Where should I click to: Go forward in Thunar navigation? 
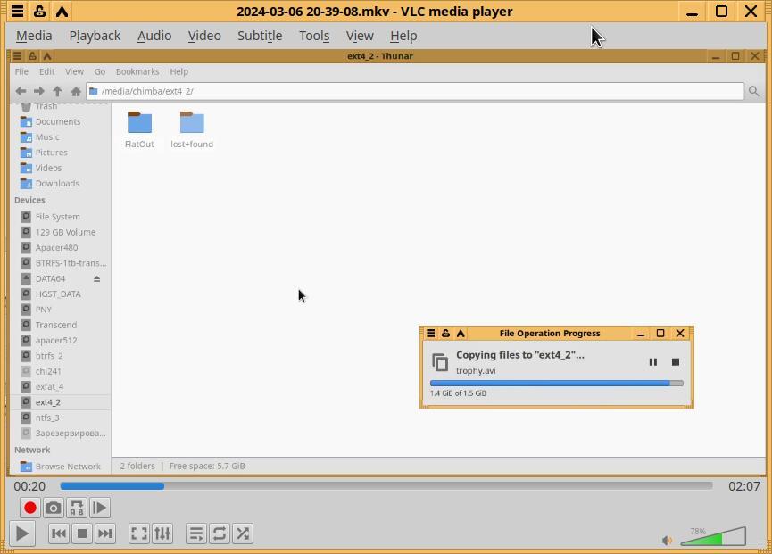click(x=39, y=91)
